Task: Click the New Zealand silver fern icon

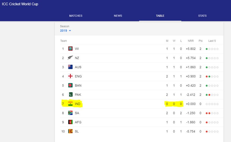Action: (x=70, y=58)
